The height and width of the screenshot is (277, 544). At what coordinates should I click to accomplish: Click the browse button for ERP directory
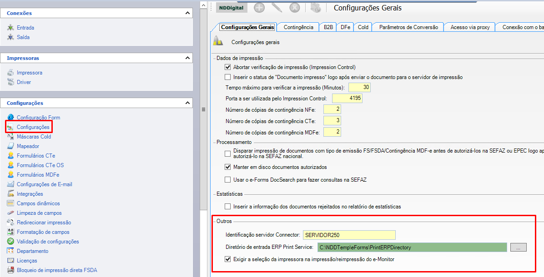coord(518,247)
